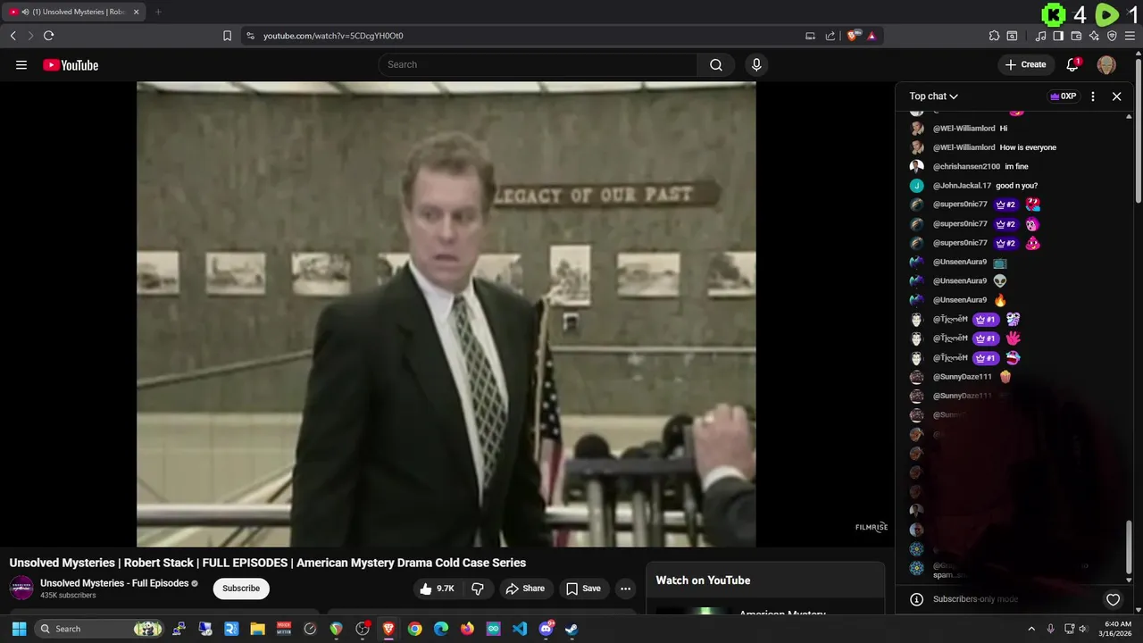Screen dimensions: 1143x643
Task: Click the Create video button
Action: (1025, 64)
